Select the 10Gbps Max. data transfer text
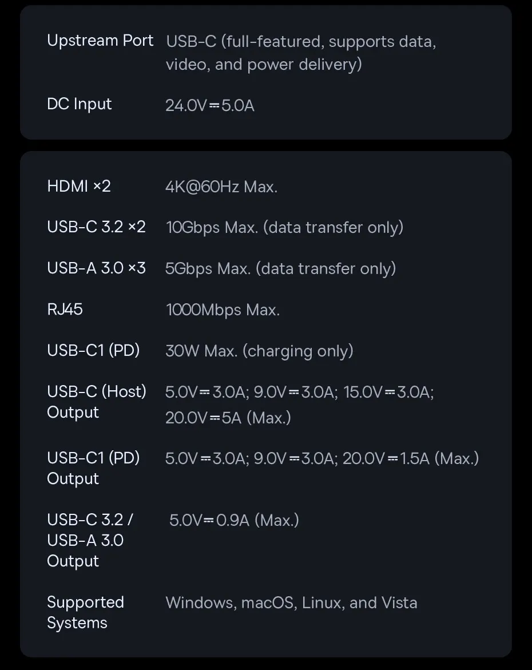532x670 pixels. coord(284,228)
